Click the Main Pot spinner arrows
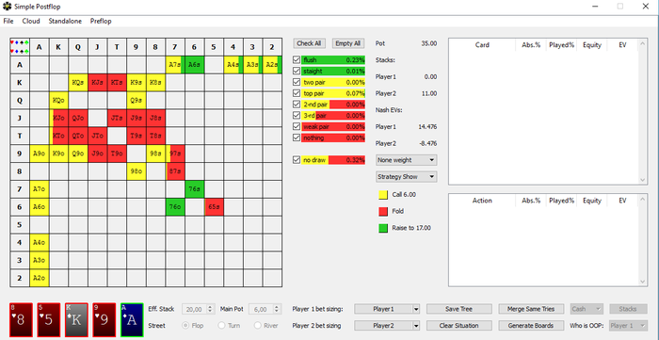Viewport: 659px width, 340px height. pos(277,309)
